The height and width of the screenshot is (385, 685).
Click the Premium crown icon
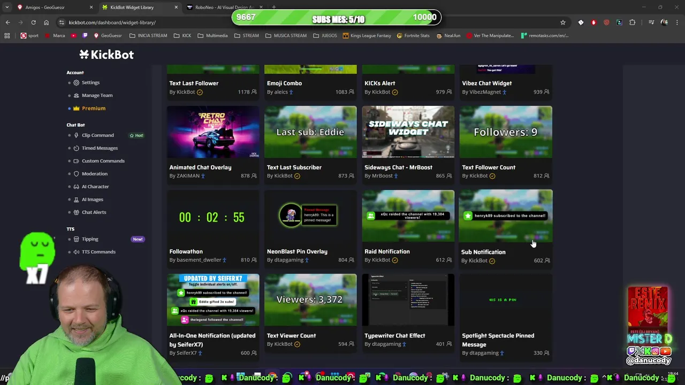[x=76, y=108]
